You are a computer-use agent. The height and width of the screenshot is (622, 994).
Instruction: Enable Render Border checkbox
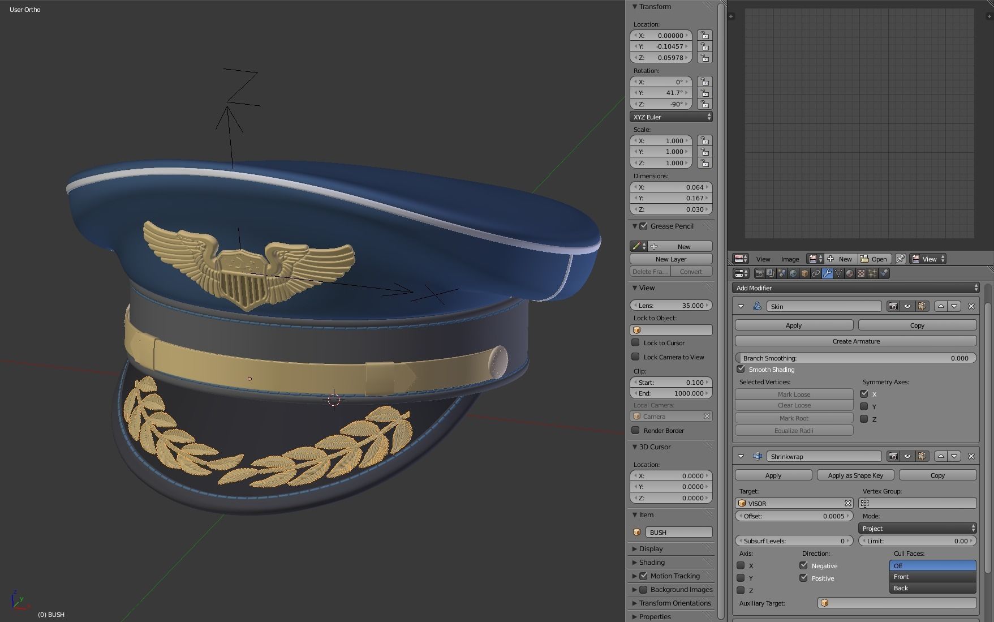coord(635,430)
